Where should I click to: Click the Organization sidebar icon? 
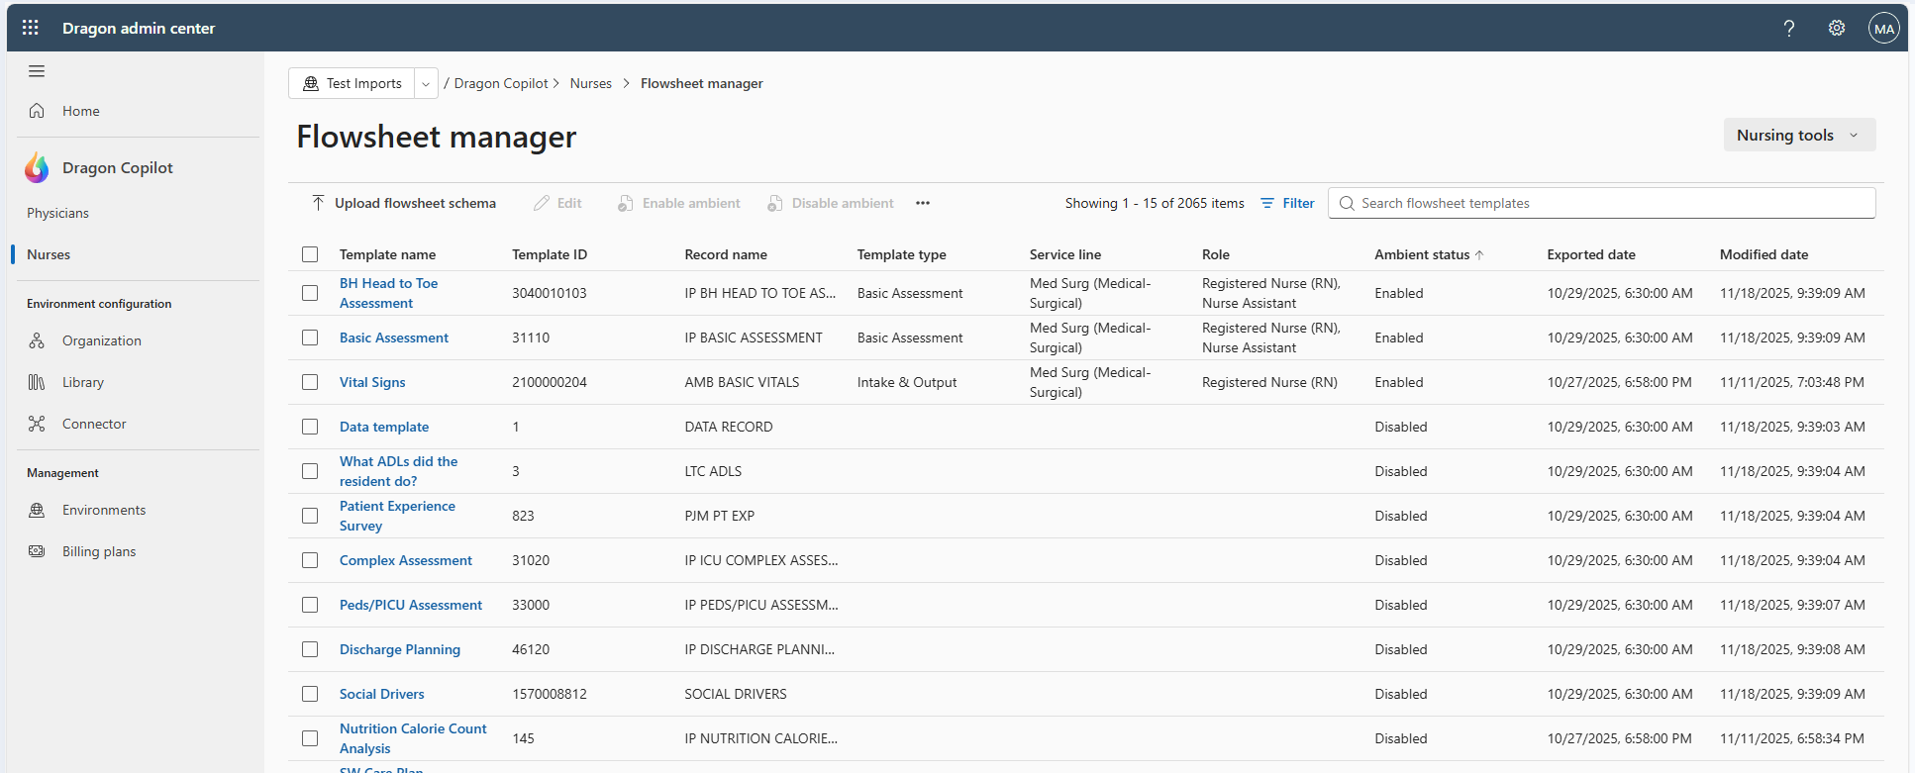37,340
